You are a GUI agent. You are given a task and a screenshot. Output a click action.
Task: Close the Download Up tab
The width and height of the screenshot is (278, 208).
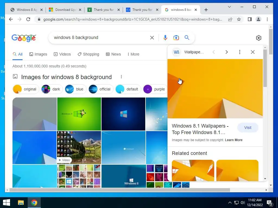[80, 10]
